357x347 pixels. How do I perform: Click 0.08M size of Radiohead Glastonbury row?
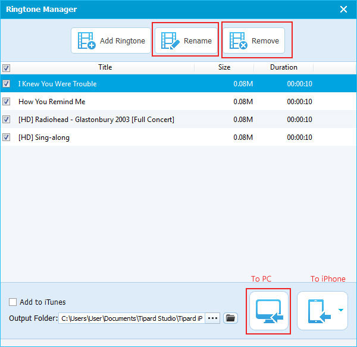[x=243, y=120]
